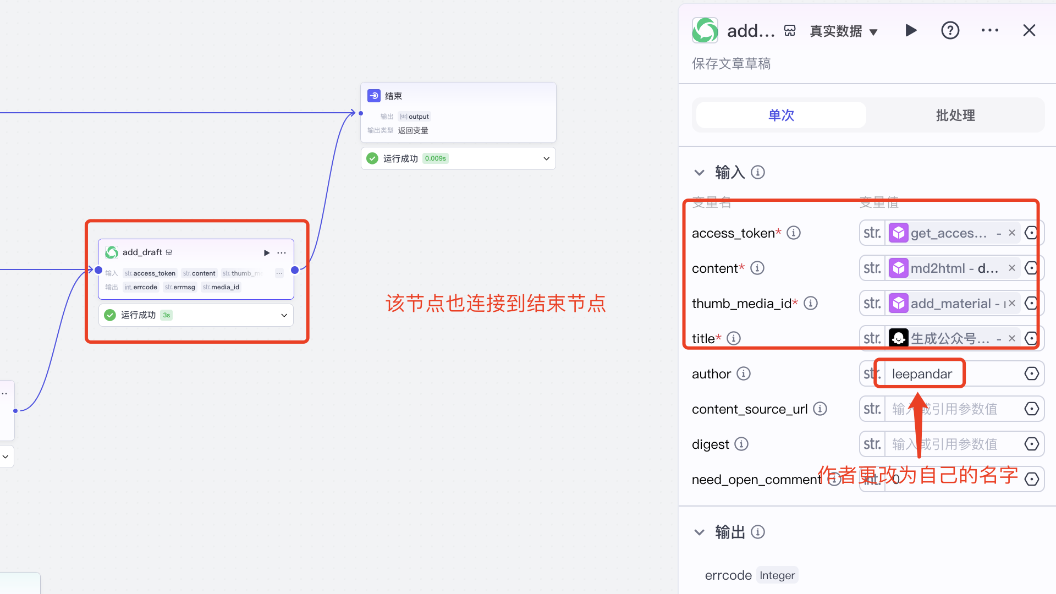Screen dimensions: 1056x594
Task: Click variable reference hexagon icon for author
Action: coord(1031,373)
